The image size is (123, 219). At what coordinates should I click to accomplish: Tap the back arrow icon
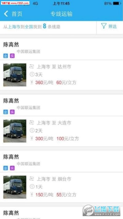coord(6,14)
